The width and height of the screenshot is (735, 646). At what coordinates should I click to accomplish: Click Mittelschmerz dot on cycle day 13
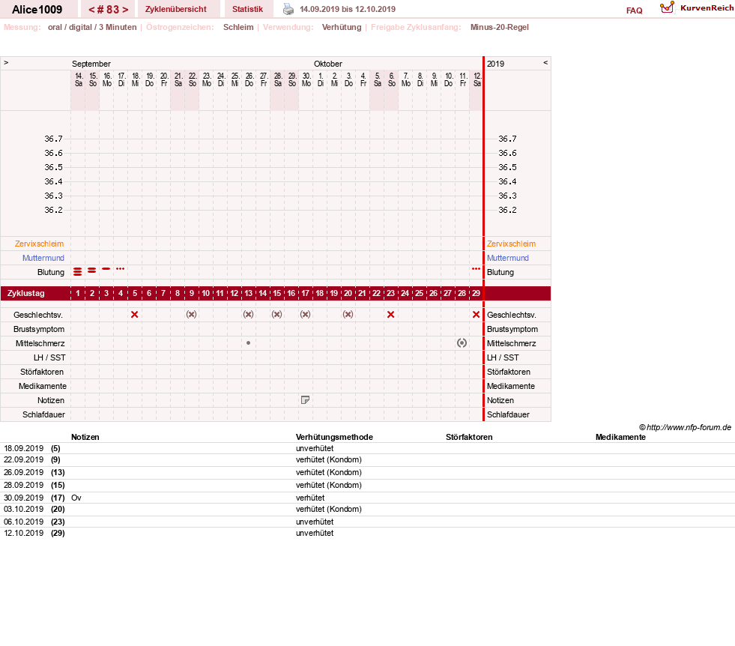tap(249, 343)
